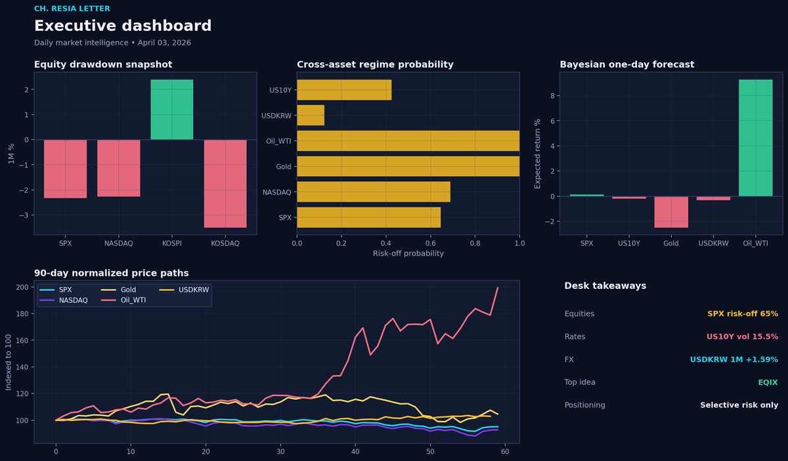Image resolution: width=788 pixels, height=461 pixels.
Task: Click the Gold legend color line
Action: click(x=109, y=290)
